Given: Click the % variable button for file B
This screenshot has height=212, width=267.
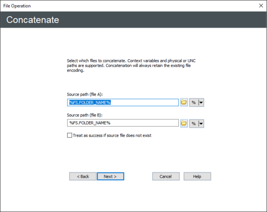Looking at the screenshot, I should pyautogui.click(x=194, y=123).
